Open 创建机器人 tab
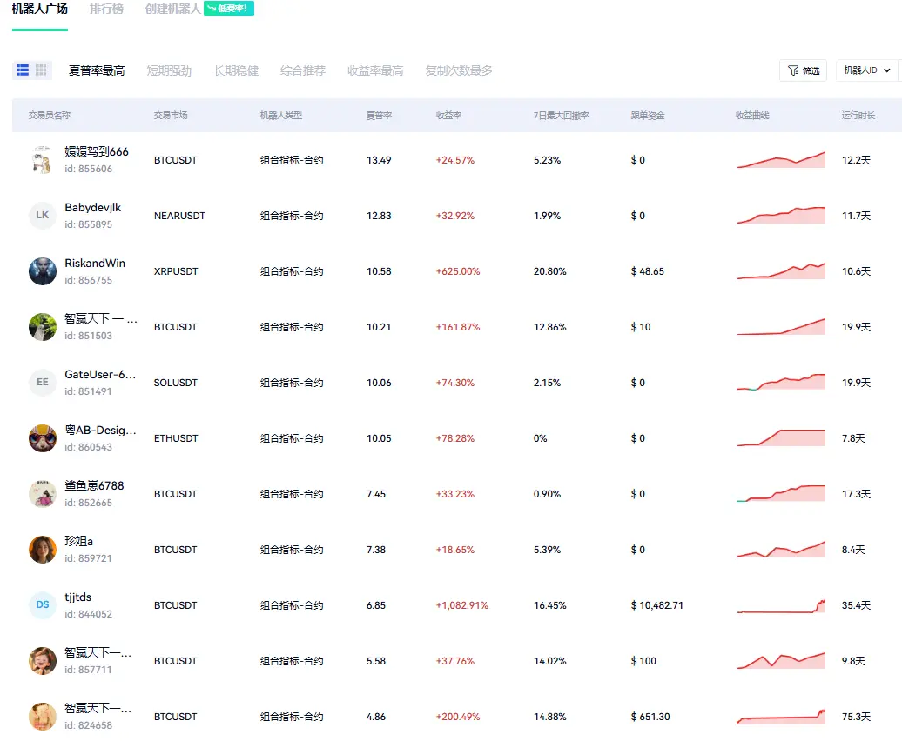Viewport: 902px width, 741px height. [172, 10]
